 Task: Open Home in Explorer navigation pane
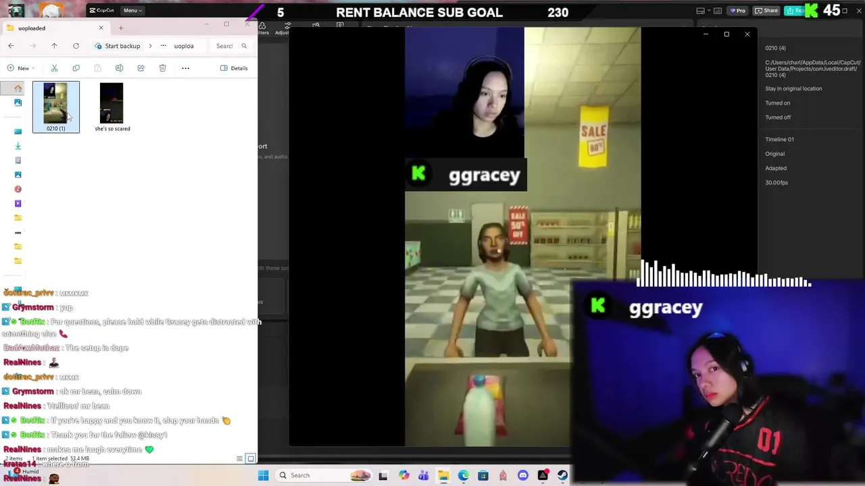18,88
